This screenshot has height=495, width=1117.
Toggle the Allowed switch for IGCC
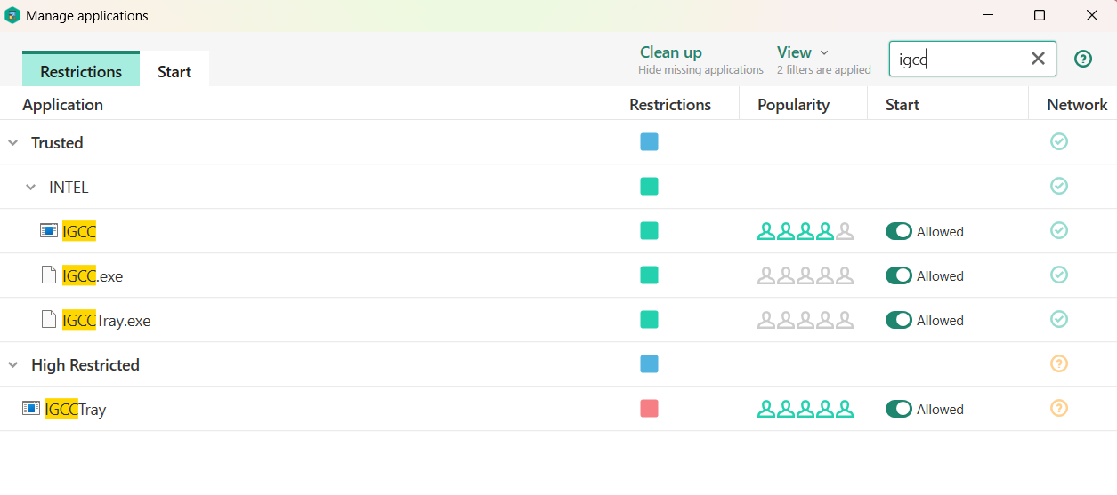pyautogui.click(x=898, y=231)
